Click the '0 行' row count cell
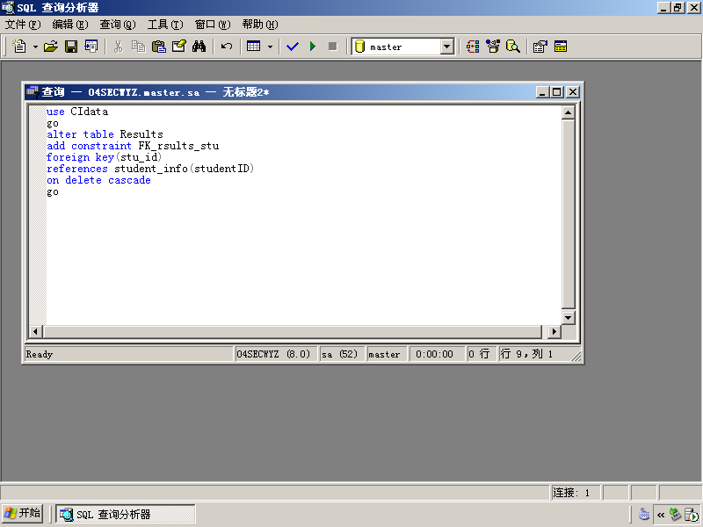Image resolution: width=703 pixels, height=527 pixels. coord(481,354)
